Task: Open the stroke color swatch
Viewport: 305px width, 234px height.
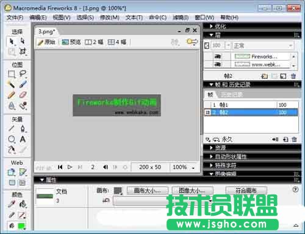Action: click(x=22, y=215)
